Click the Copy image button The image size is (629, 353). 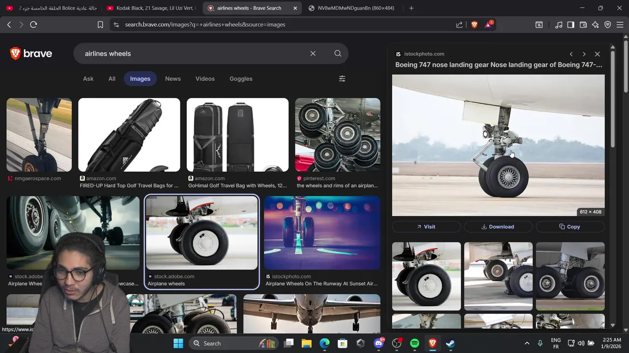coord(570,227)
